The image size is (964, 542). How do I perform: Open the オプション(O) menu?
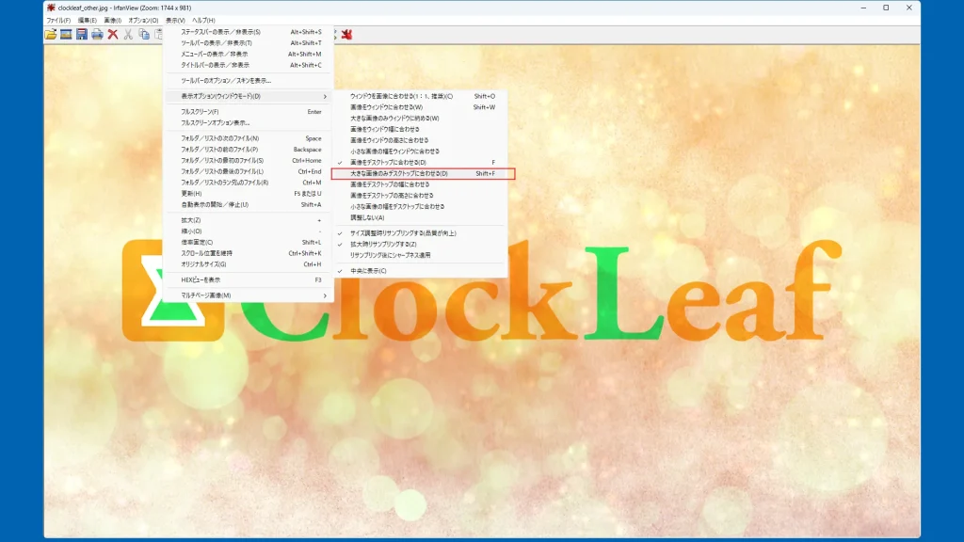tap(143, 21)
